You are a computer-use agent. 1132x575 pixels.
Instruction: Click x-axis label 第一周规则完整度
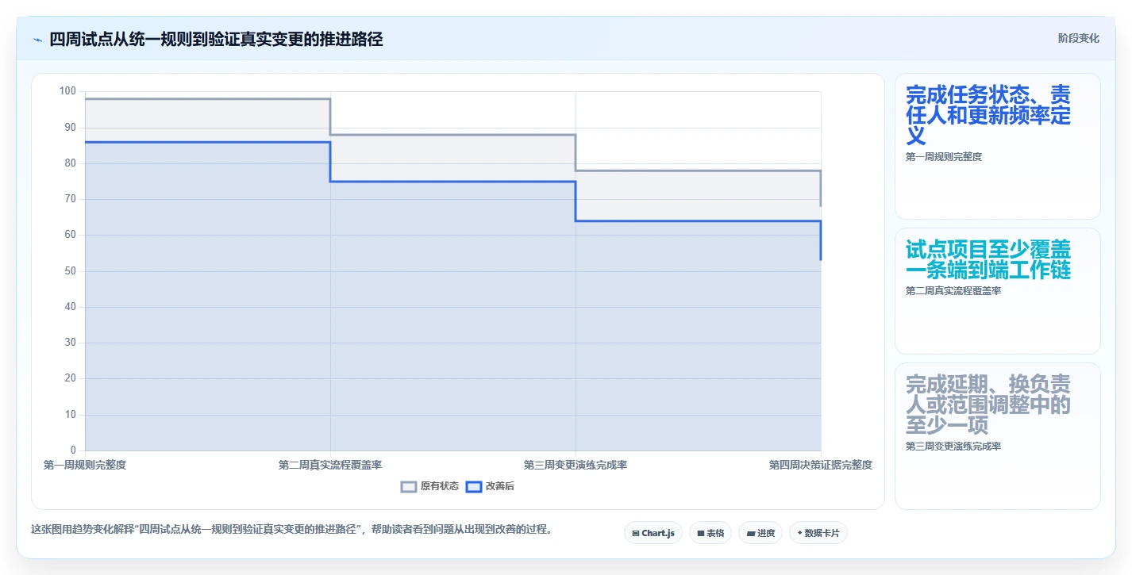[85, 465]
